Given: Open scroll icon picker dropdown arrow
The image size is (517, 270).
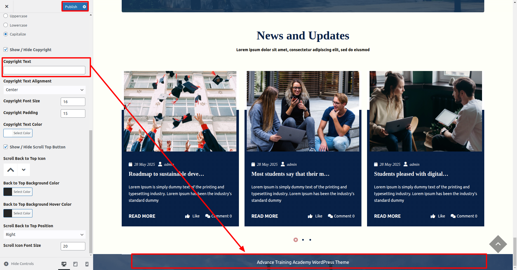Looking at the screenshot, I should pyautogui.click(x=24, y=170).
